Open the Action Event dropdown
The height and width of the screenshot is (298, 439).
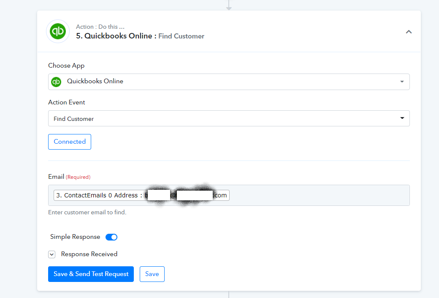tap(229, 118)
